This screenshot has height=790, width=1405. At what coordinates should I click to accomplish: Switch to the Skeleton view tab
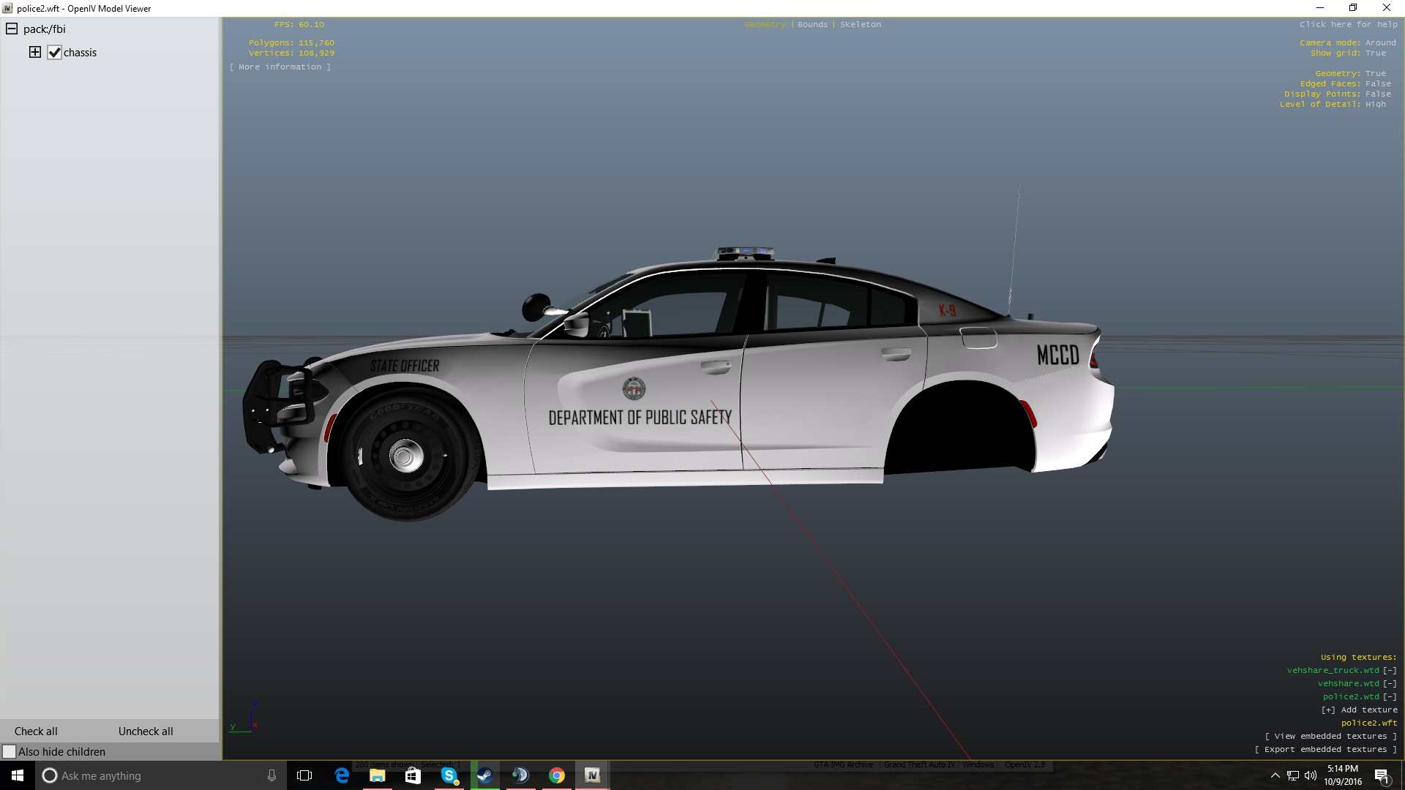click(x=860, y=25)
